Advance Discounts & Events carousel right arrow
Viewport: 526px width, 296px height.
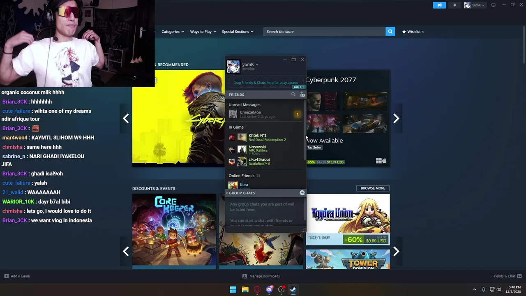[396, 251]
